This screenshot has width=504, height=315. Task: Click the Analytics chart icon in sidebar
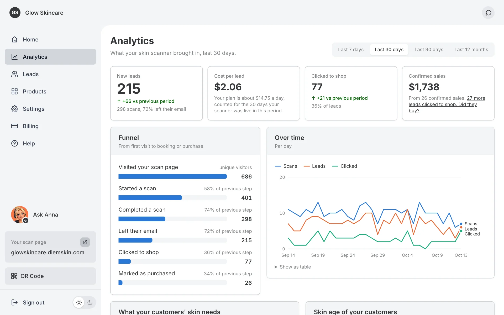14,57
